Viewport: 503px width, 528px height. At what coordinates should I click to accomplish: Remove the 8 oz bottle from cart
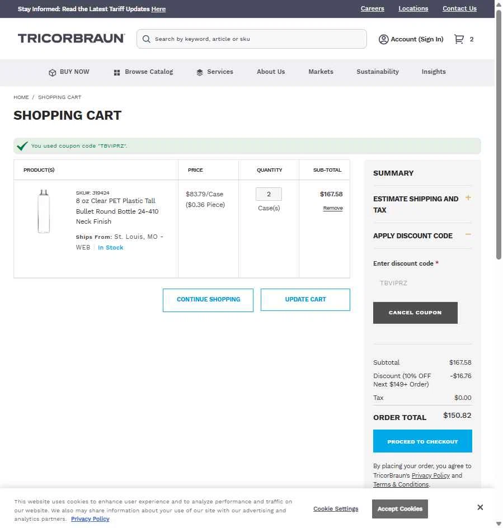pyautogui.click(x=333, y=208)
